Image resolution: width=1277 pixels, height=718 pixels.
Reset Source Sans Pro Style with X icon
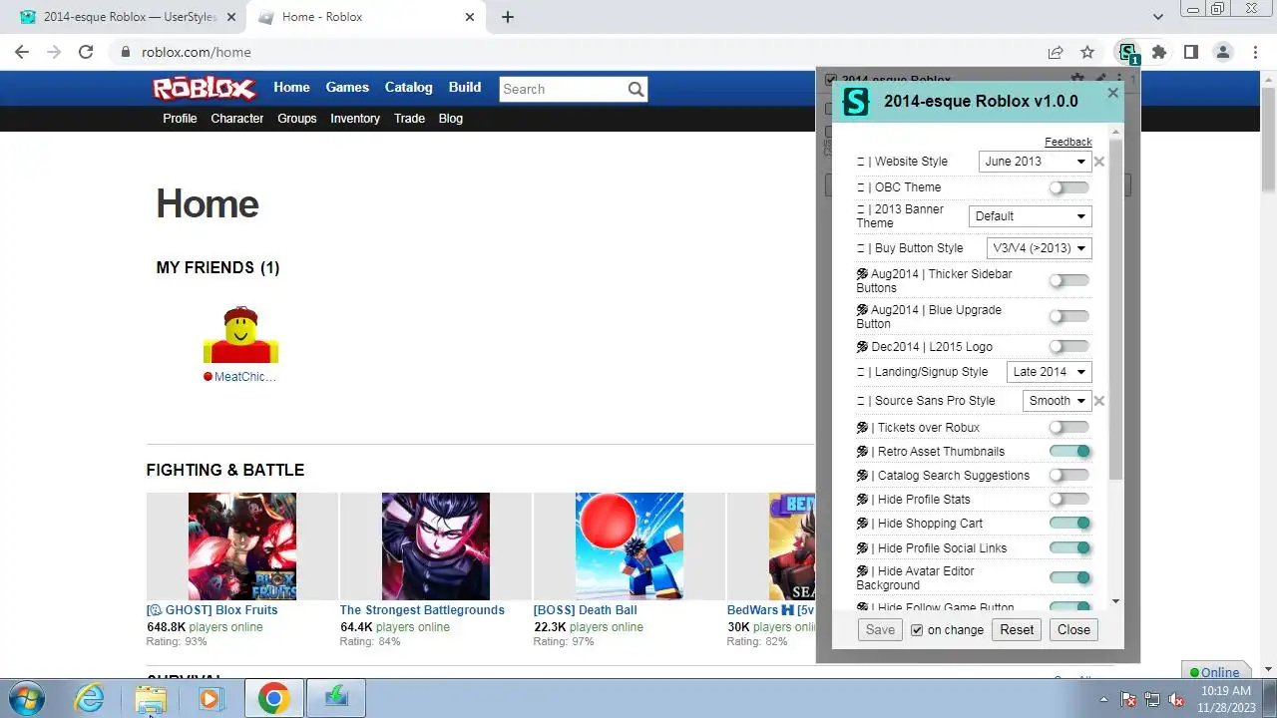(x=1099, y=401)
